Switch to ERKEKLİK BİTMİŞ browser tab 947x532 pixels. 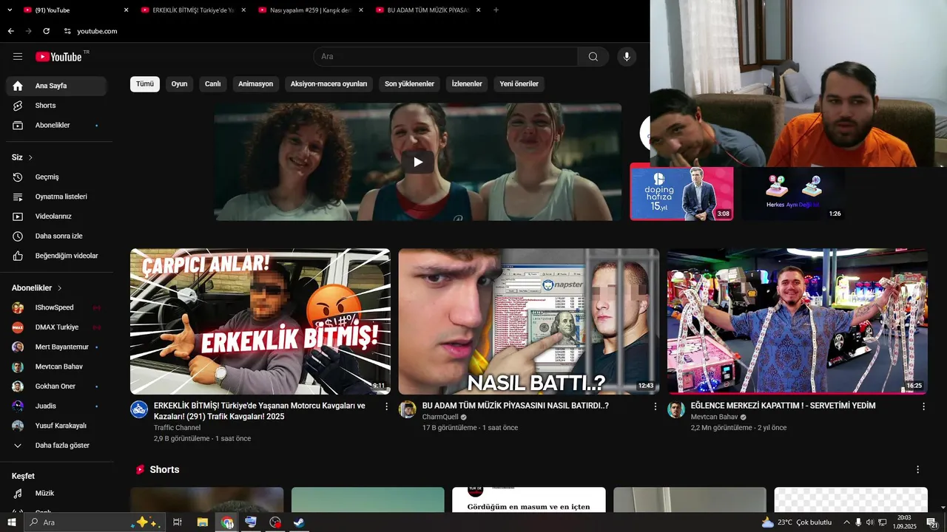(192, 10)
